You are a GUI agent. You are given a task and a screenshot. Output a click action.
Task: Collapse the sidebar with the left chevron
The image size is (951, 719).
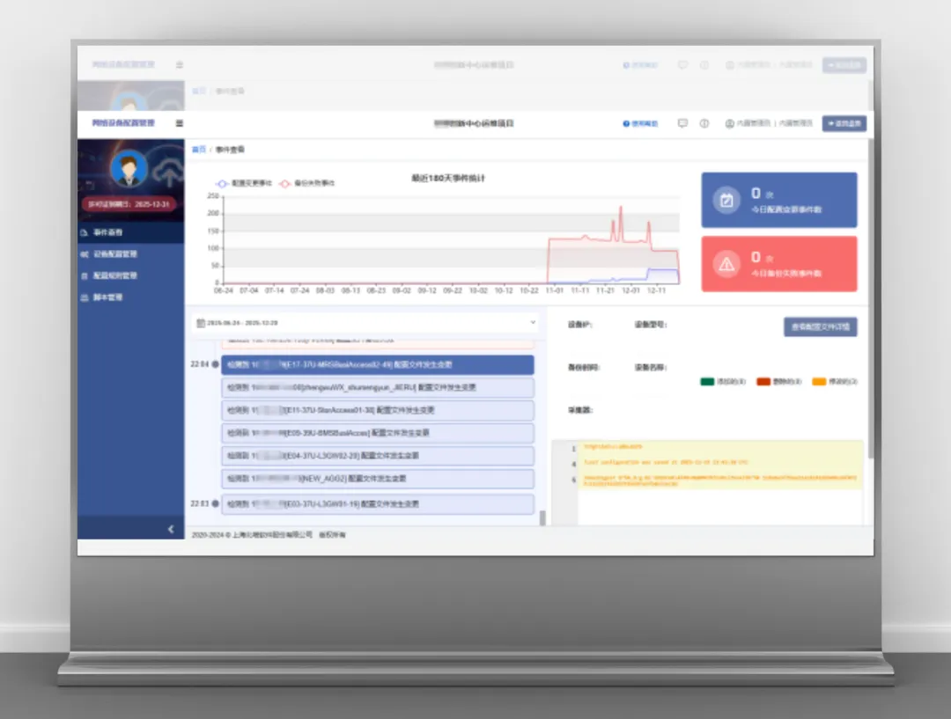(171, 529)
